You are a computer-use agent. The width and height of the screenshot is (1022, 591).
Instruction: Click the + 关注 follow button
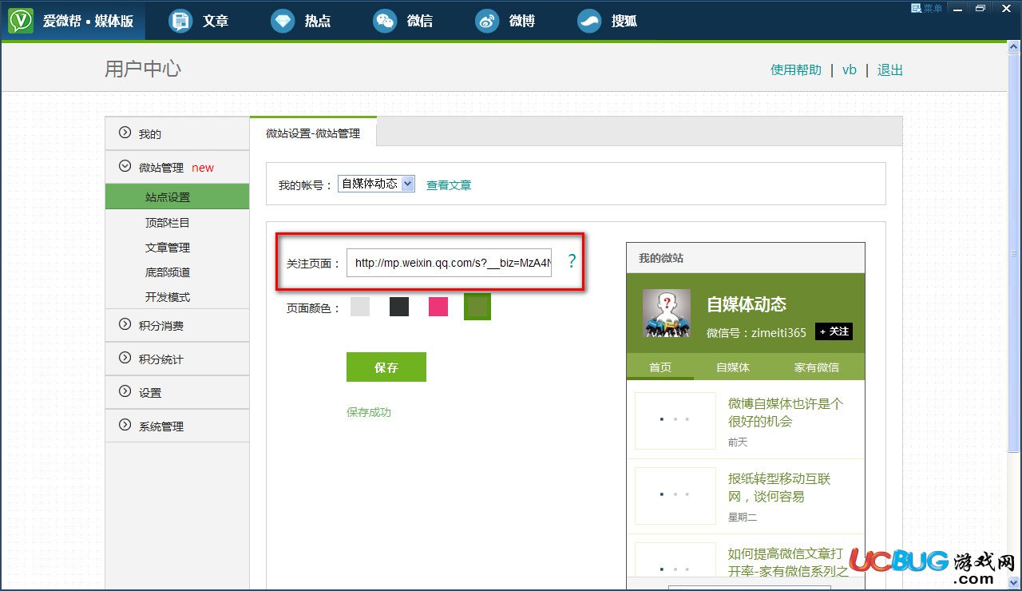tap(834, 331)
